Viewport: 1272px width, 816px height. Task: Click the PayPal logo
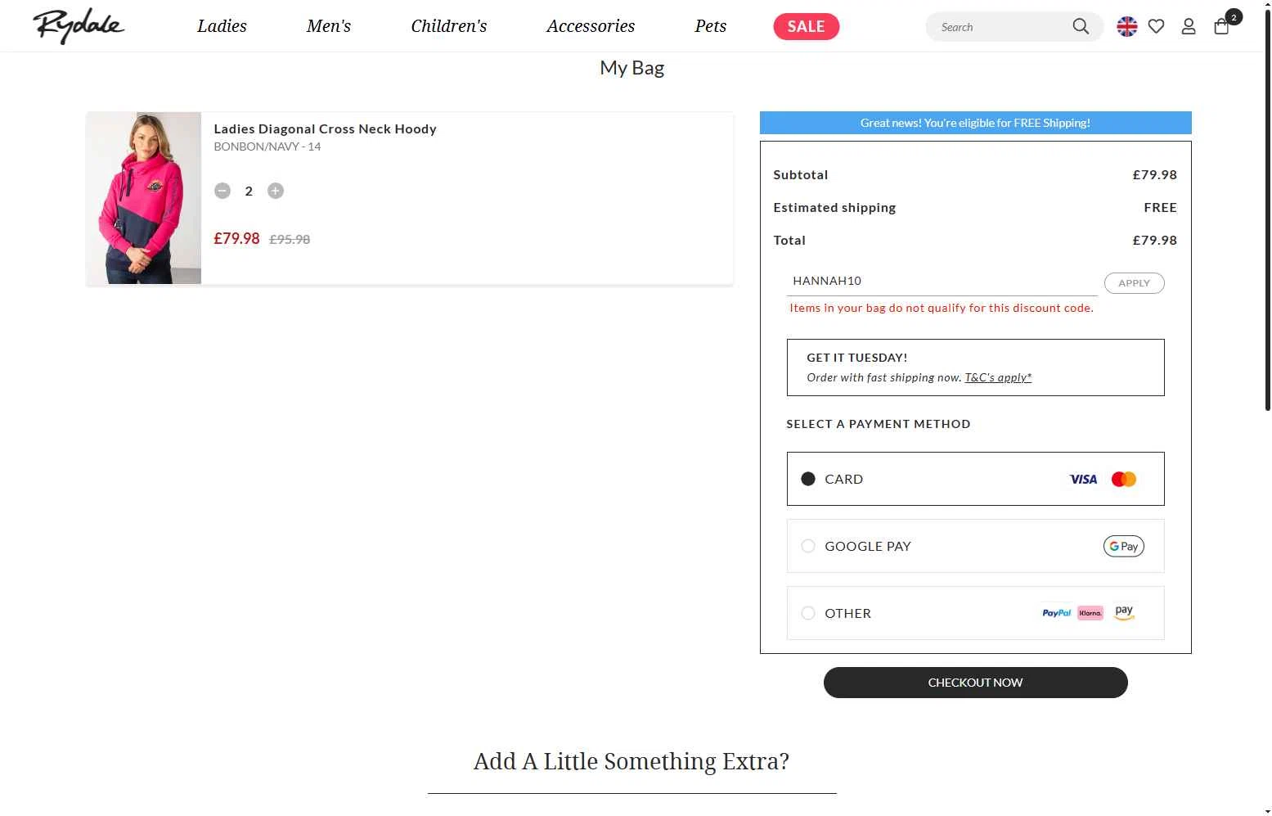point(1056,613)
